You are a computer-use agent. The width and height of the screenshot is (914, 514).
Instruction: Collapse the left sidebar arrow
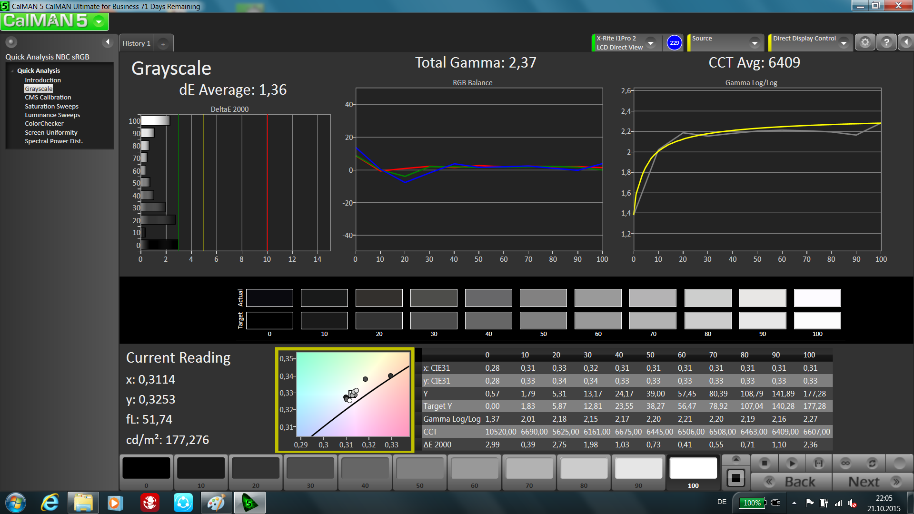tap(108, 42)
